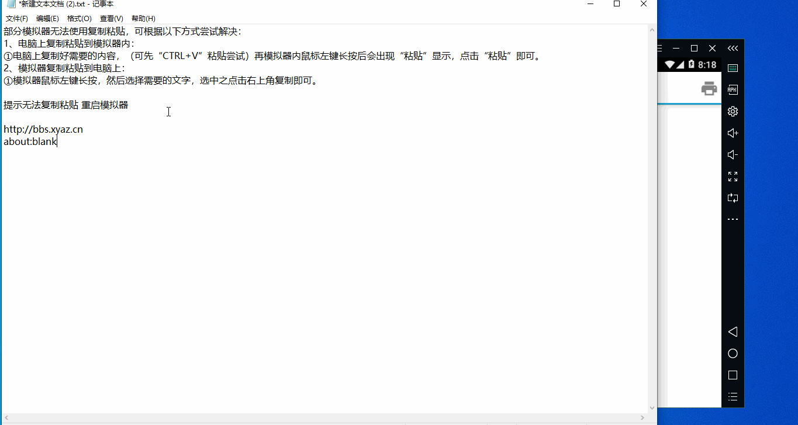Open emulator settings gear
Screen dimensions: 798x425
(x=733, y=112)
